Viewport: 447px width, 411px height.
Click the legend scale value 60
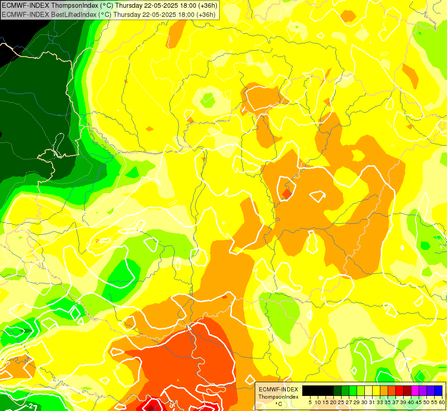[x=442, y=402]
